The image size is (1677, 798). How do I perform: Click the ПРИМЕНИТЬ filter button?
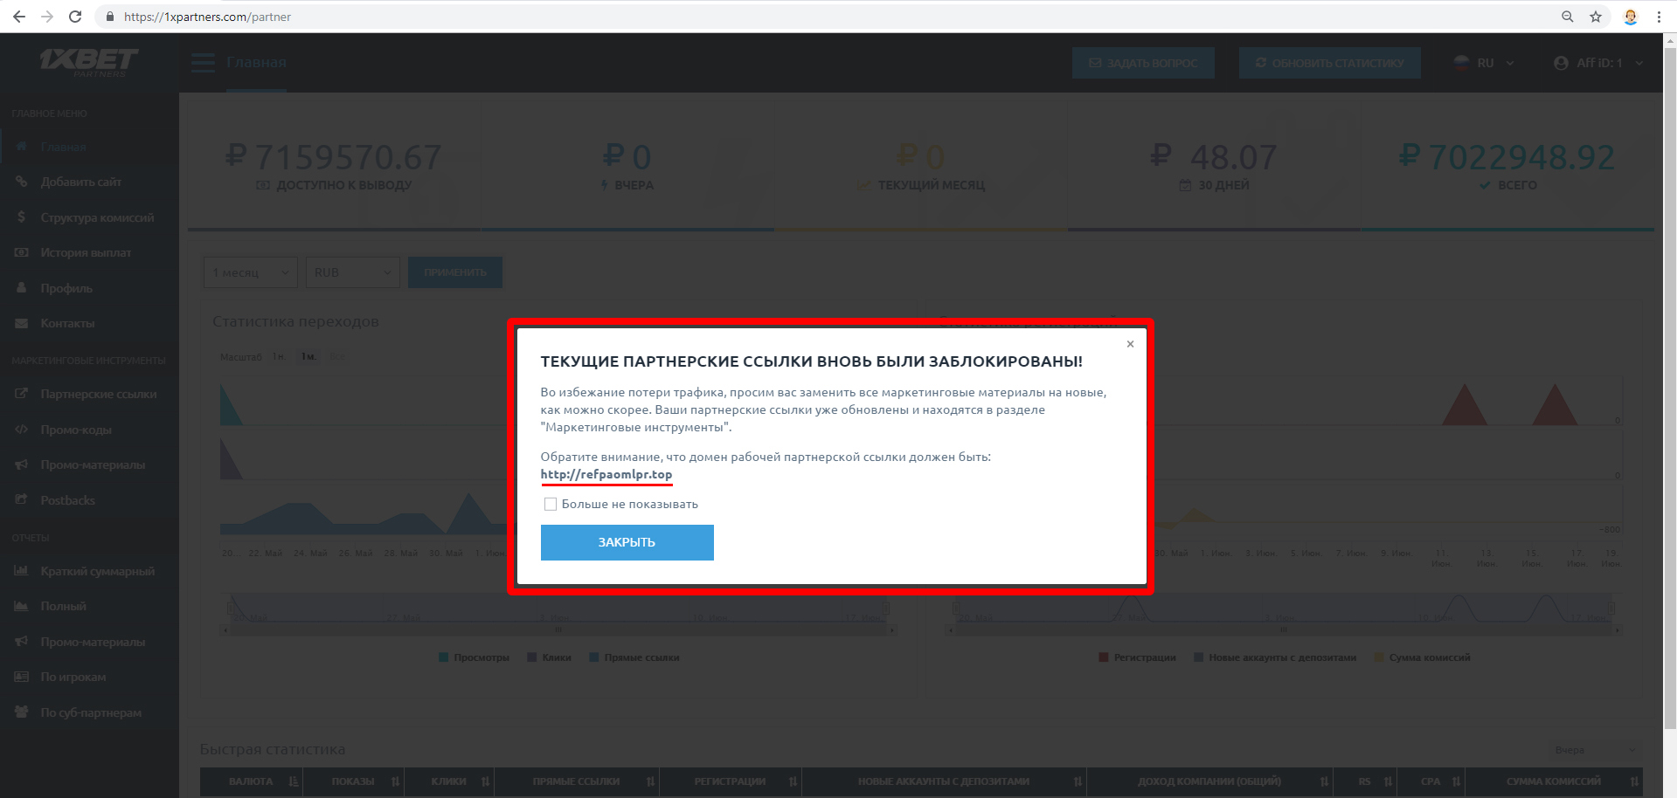455,272
